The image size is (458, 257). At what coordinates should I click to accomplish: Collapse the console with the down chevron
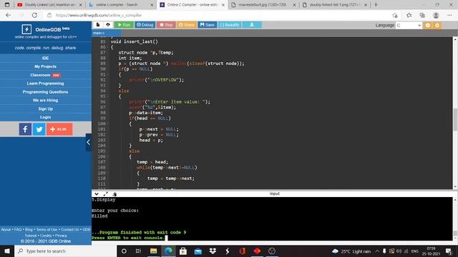[97, 193]
